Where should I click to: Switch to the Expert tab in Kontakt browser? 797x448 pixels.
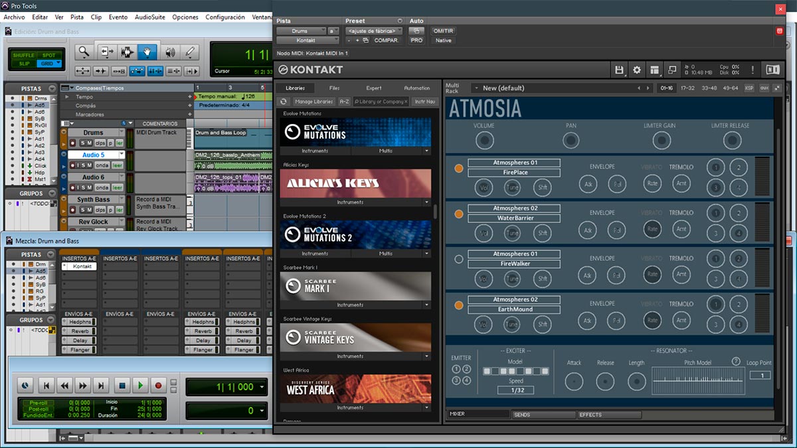click(373, 88)
